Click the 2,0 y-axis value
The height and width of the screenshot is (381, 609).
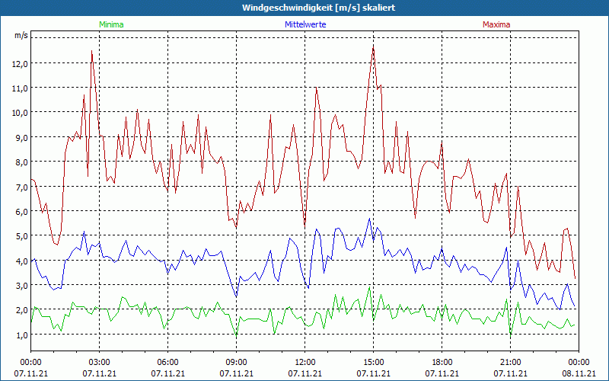point(21,311)
